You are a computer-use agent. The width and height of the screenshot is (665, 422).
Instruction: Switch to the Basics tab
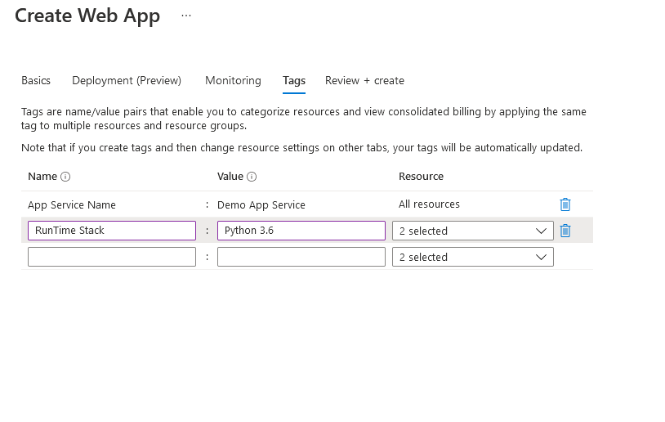36,81
